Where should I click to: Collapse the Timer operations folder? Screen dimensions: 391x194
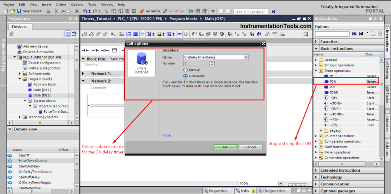click(316, 71)
